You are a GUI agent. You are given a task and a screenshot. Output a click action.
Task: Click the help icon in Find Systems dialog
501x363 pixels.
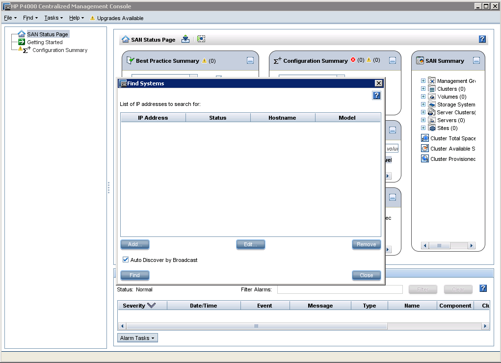pyautogui.click(x=376, y=96)
